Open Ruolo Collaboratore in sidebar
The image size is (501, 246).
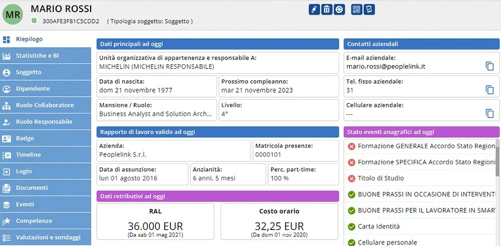(46, 105)
